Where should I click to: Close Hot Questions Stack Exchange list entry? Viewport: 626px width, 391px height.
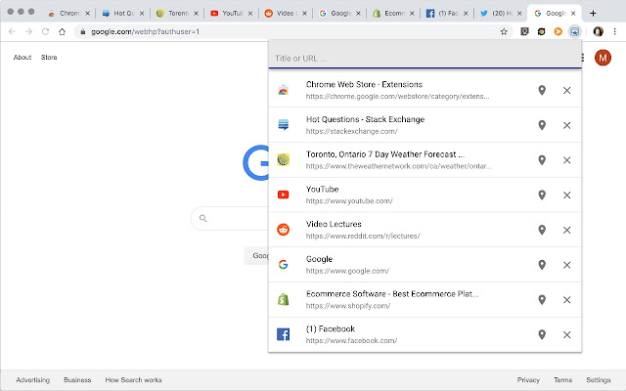[566, 125]
